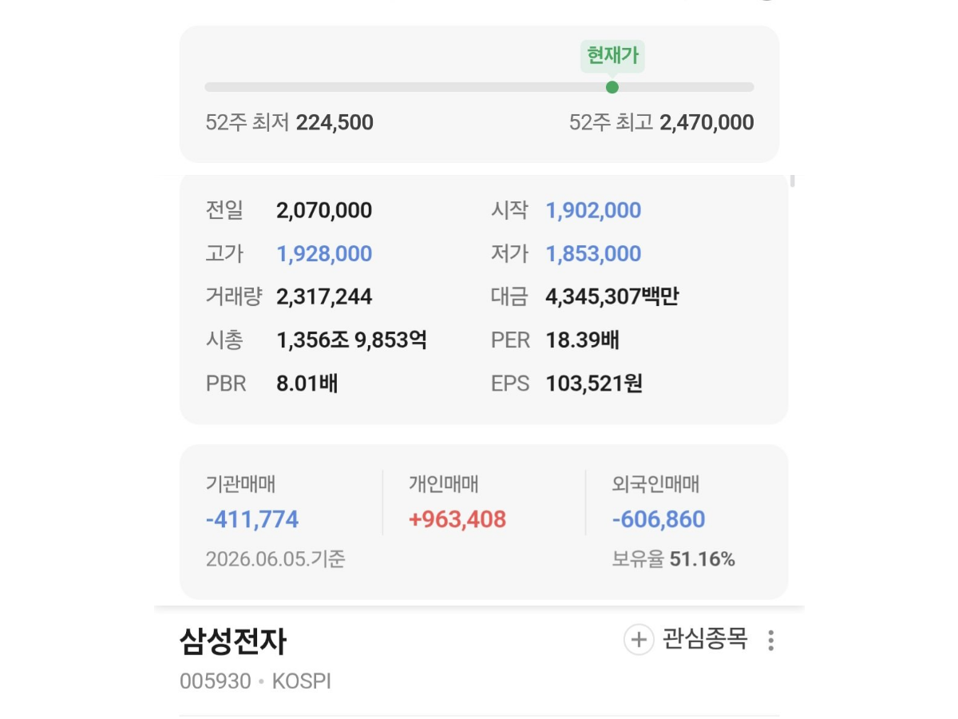Click the 삼성전자 stock title
Viewport: 958px width, 719px height.
pos(233,641)
